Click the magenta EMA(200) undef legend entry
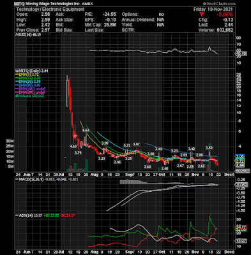Viewport: 251px width, 255px height. [x=30, y=92]
